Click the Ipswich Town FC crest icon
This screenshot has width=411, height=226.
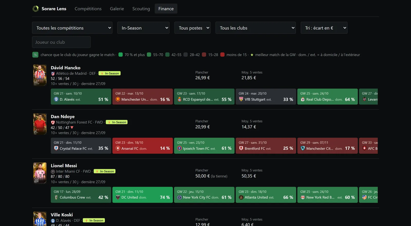pyautogui.click(x=180, y=148)
